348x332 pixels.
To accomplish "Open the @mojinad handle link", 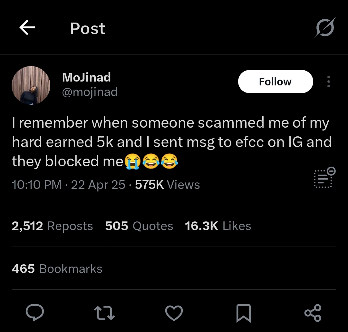I will point(90,92).
